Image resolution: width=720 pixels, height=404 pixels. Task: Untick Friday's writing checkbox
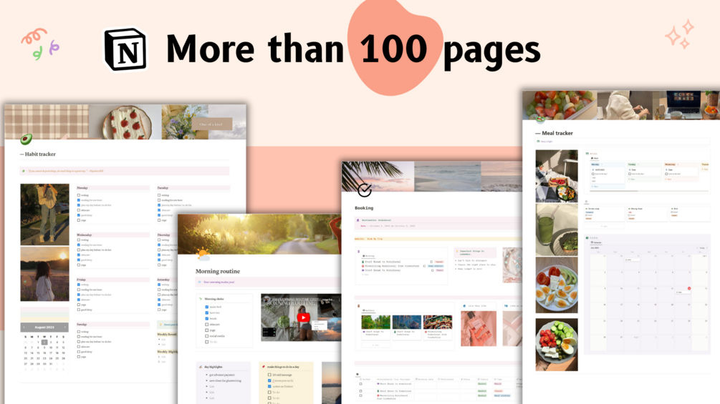coord(79,285)
